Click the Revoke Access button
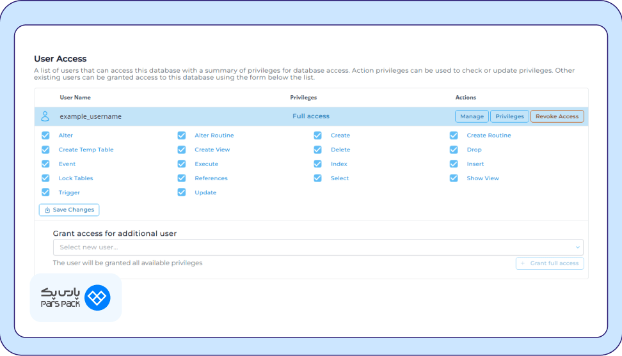622x356 pixels. point(557,116)
